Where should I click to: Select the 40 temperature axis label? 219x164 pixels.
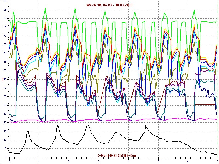5,88
